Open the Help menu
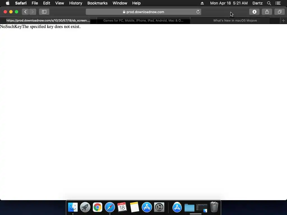The image size is (287, 215). pos(136,3)
